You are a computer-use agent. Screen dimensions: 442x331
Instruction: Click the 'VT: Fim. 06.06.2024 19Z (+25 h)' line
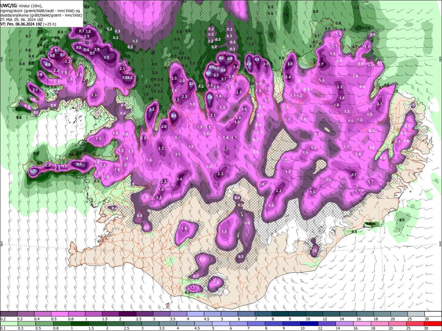click(x=28, y=24)
